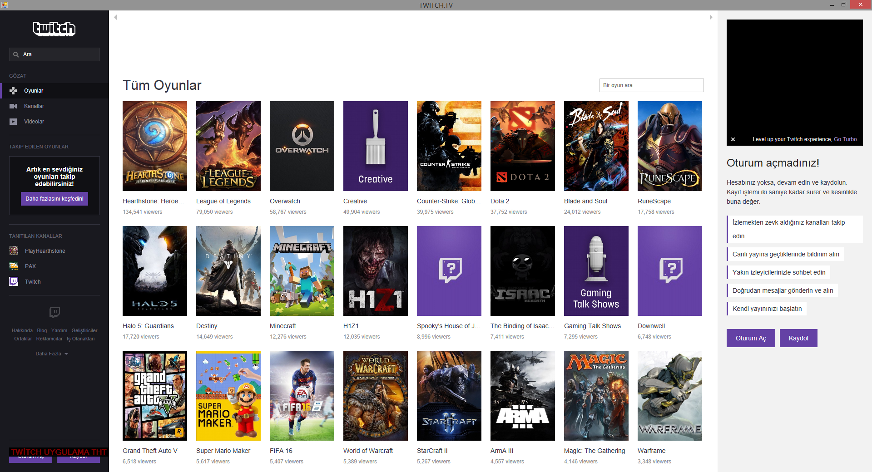Click the Oyunlar gamepad icon
872x472 pixels.
coord(13,91)
